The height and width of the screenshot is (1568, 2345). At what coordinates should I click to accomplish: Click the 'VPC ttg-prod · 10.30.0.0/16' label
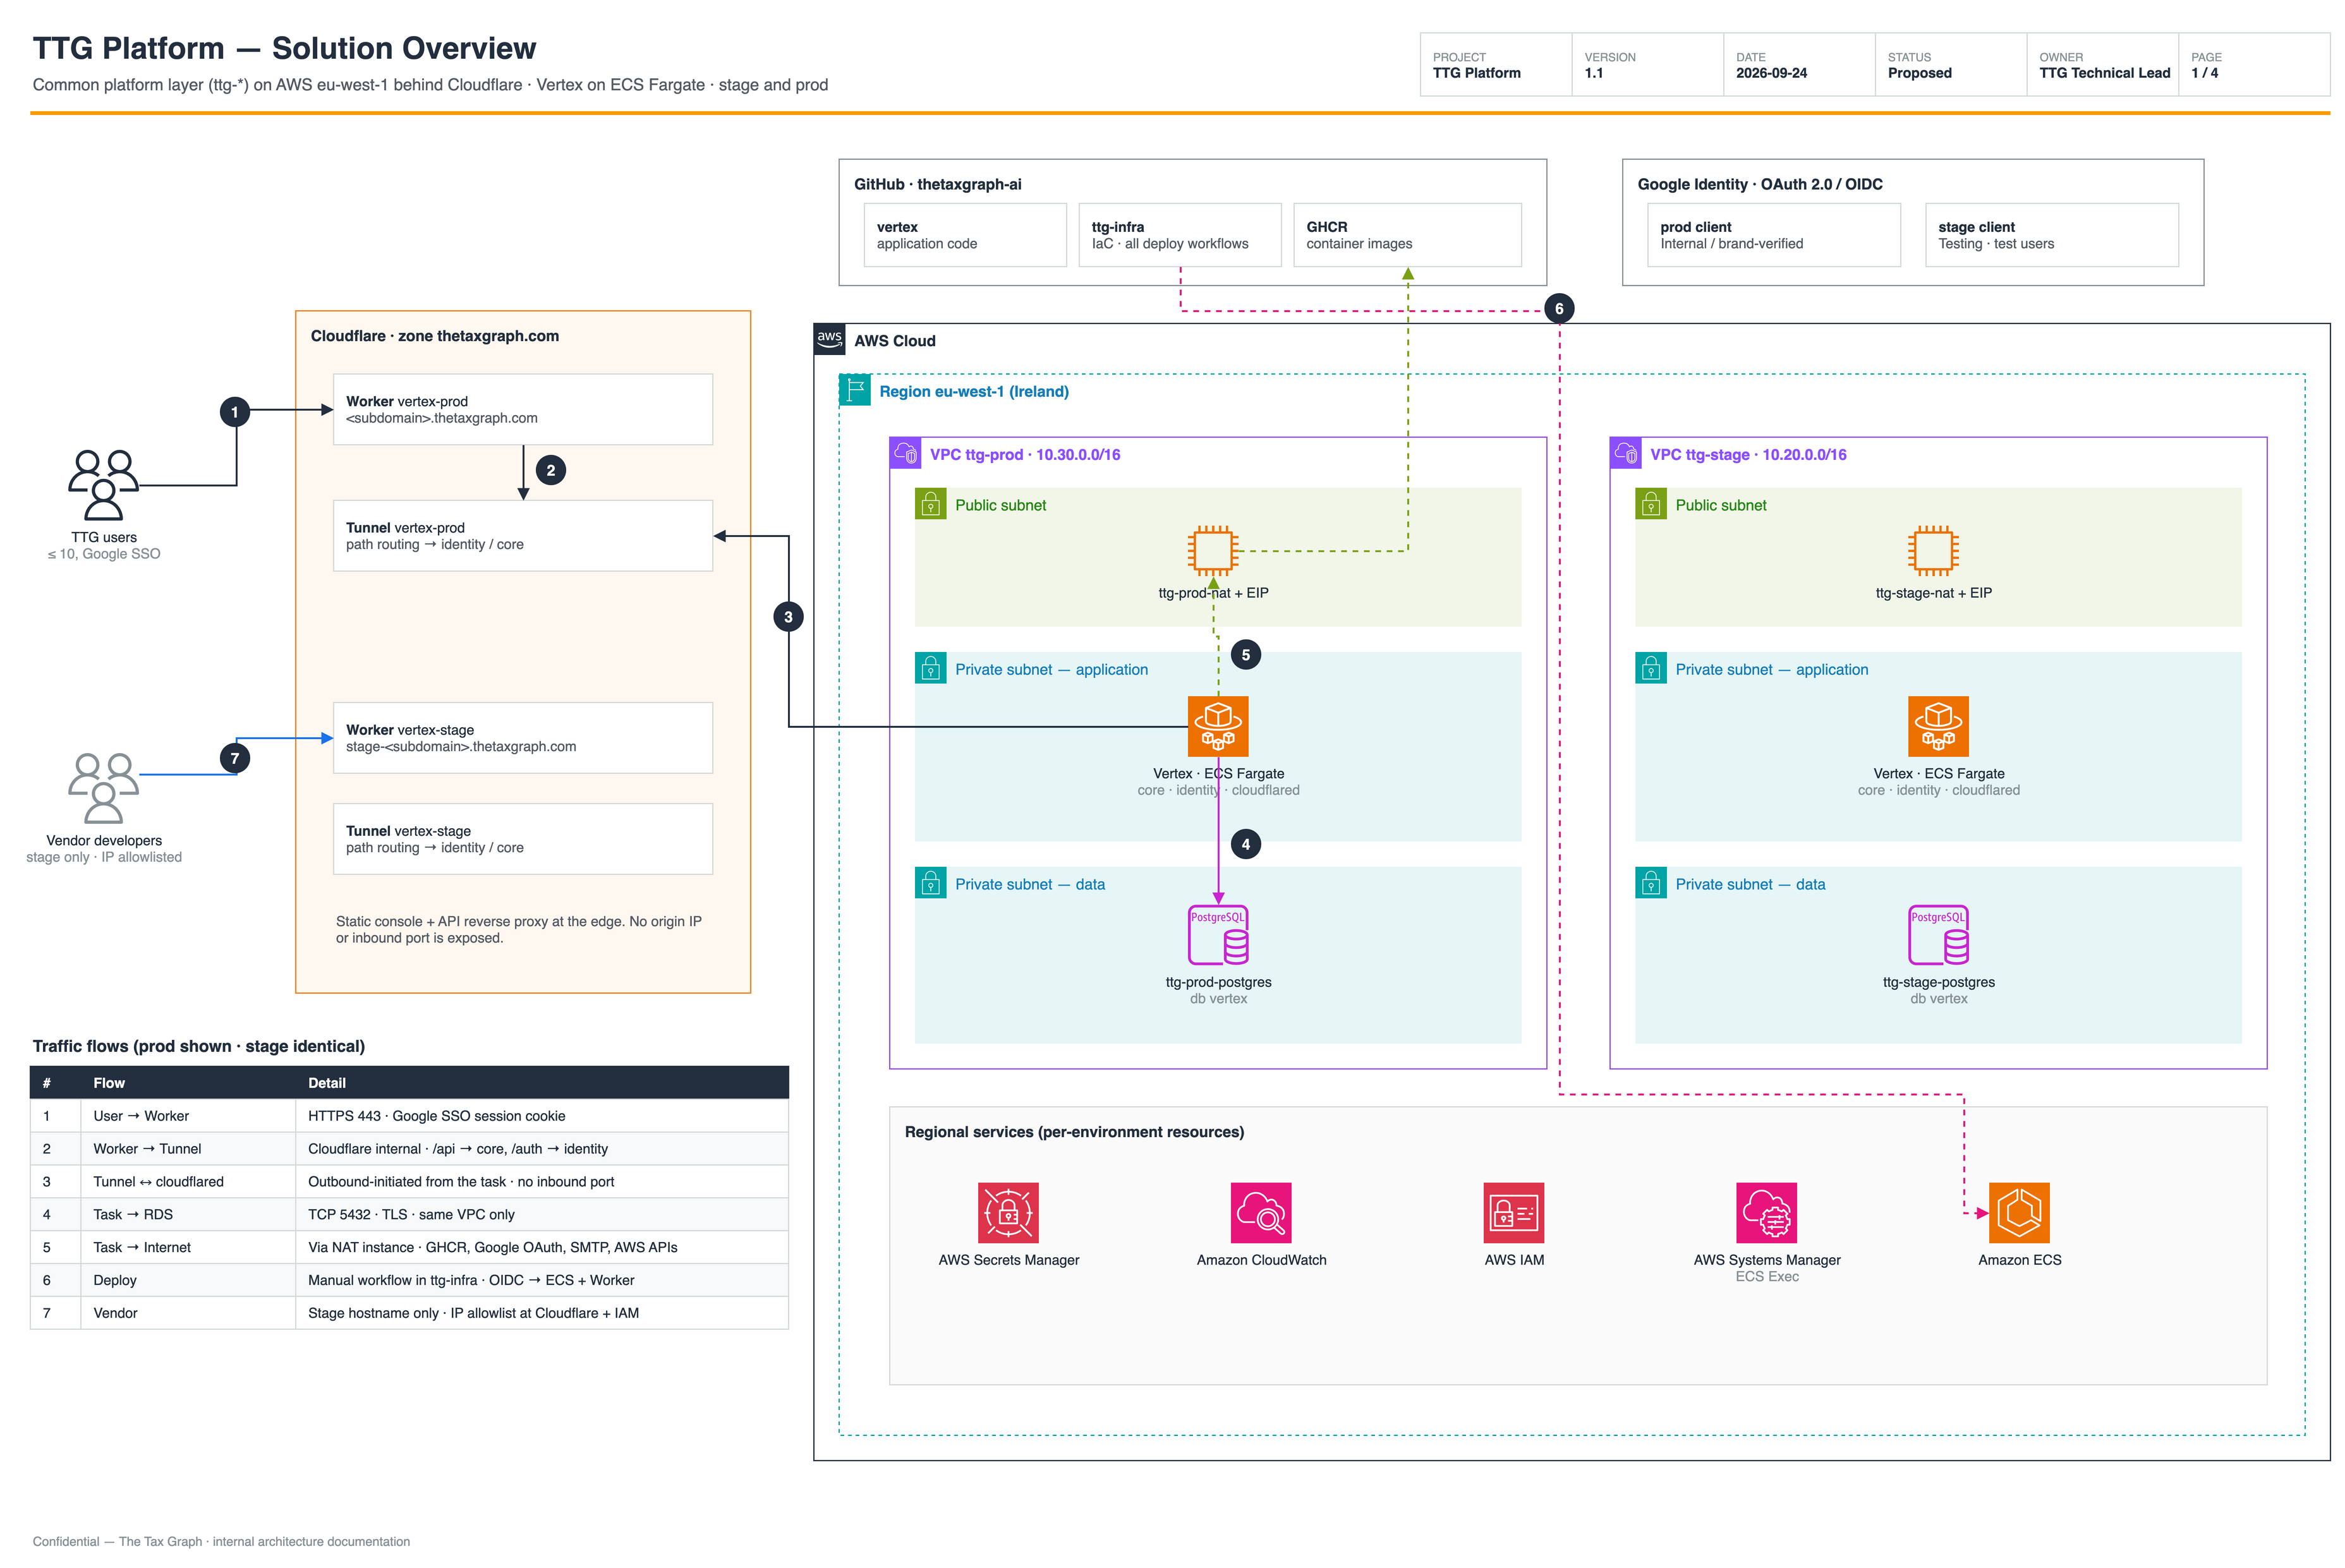coord(1025,454)
